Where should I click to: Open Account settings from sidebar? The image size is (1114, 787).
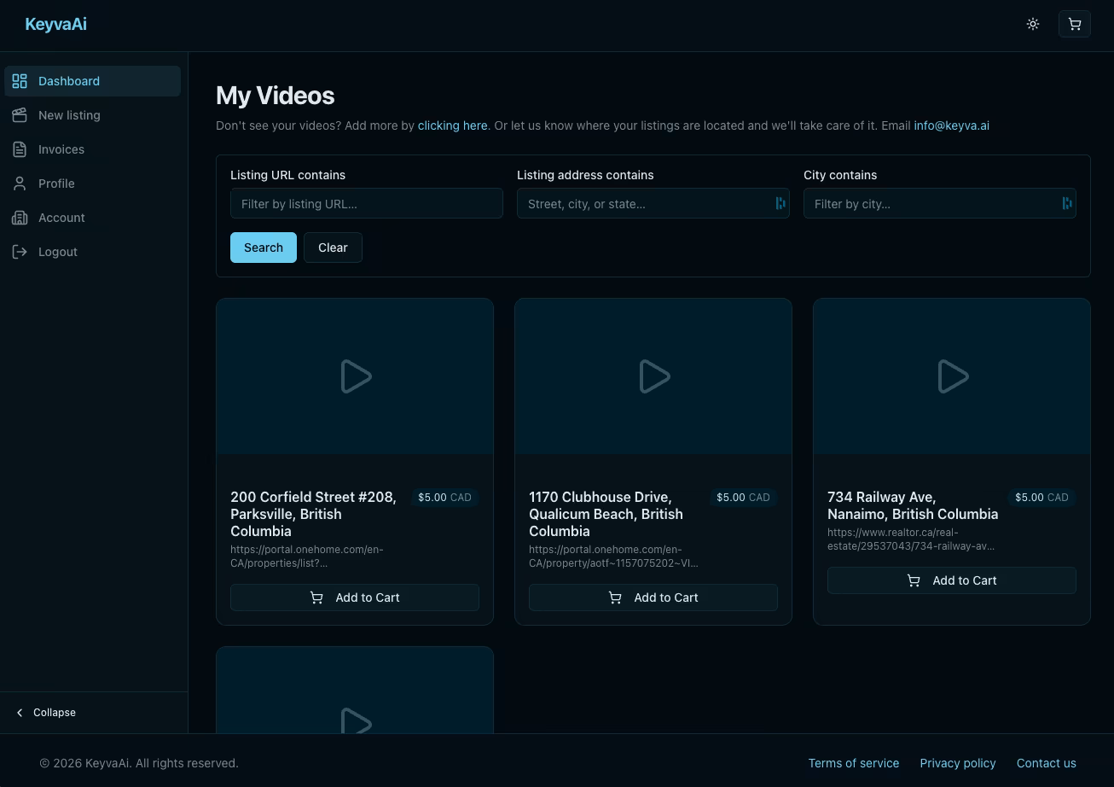(61, 218)
